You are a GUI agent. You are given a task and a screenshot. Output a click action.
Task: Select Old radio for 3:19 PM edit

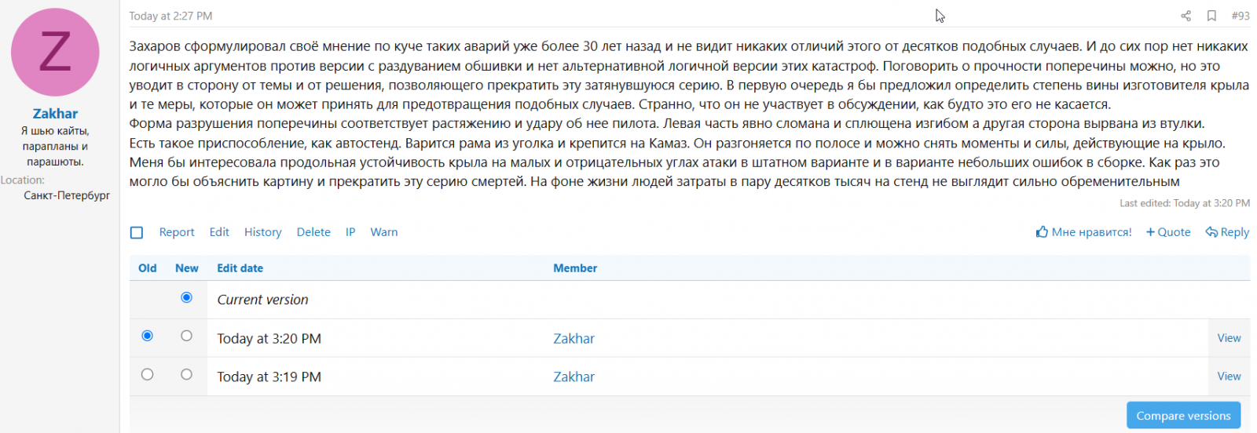tap(147, 374)
